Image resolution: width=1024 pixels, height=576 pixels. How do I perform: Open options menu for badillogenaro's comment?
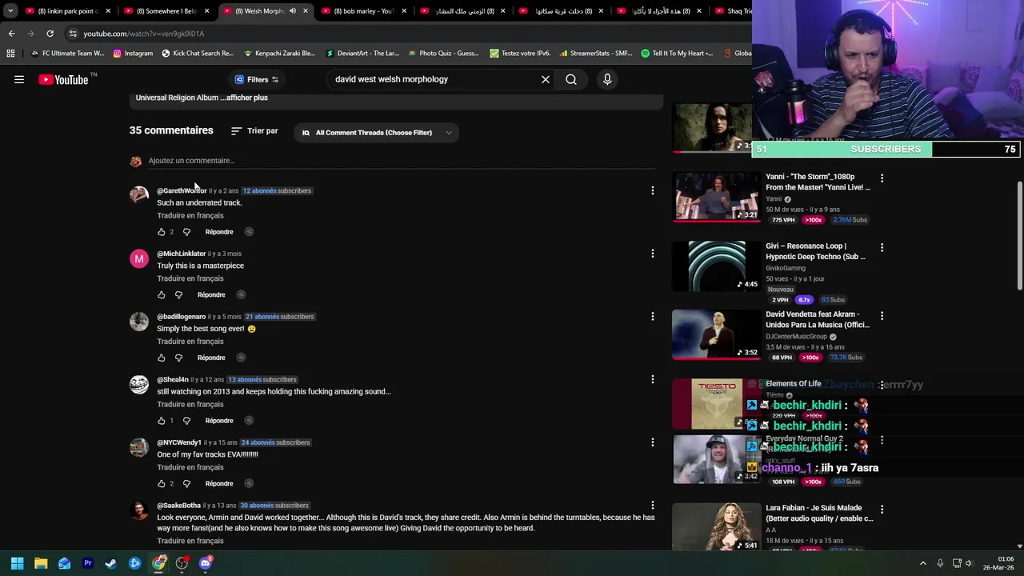click(652, 316)
